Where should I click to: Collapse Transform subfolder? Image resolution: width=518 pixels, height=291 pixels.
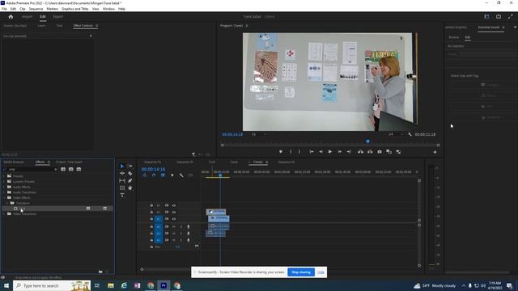pyautogui.click(x=7, y=203)
